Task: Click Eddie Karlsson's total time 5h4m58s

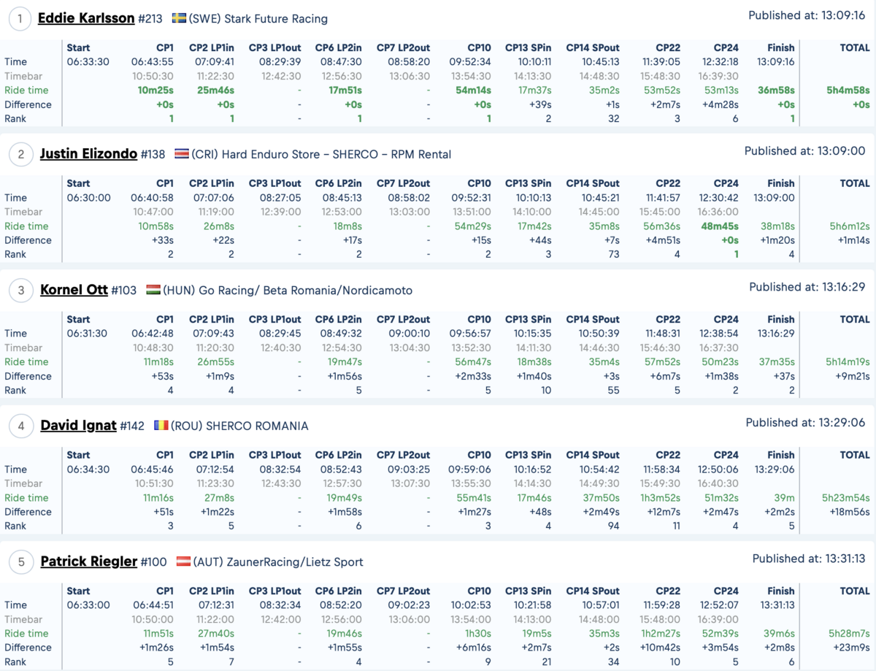Action: coord(847,91)
